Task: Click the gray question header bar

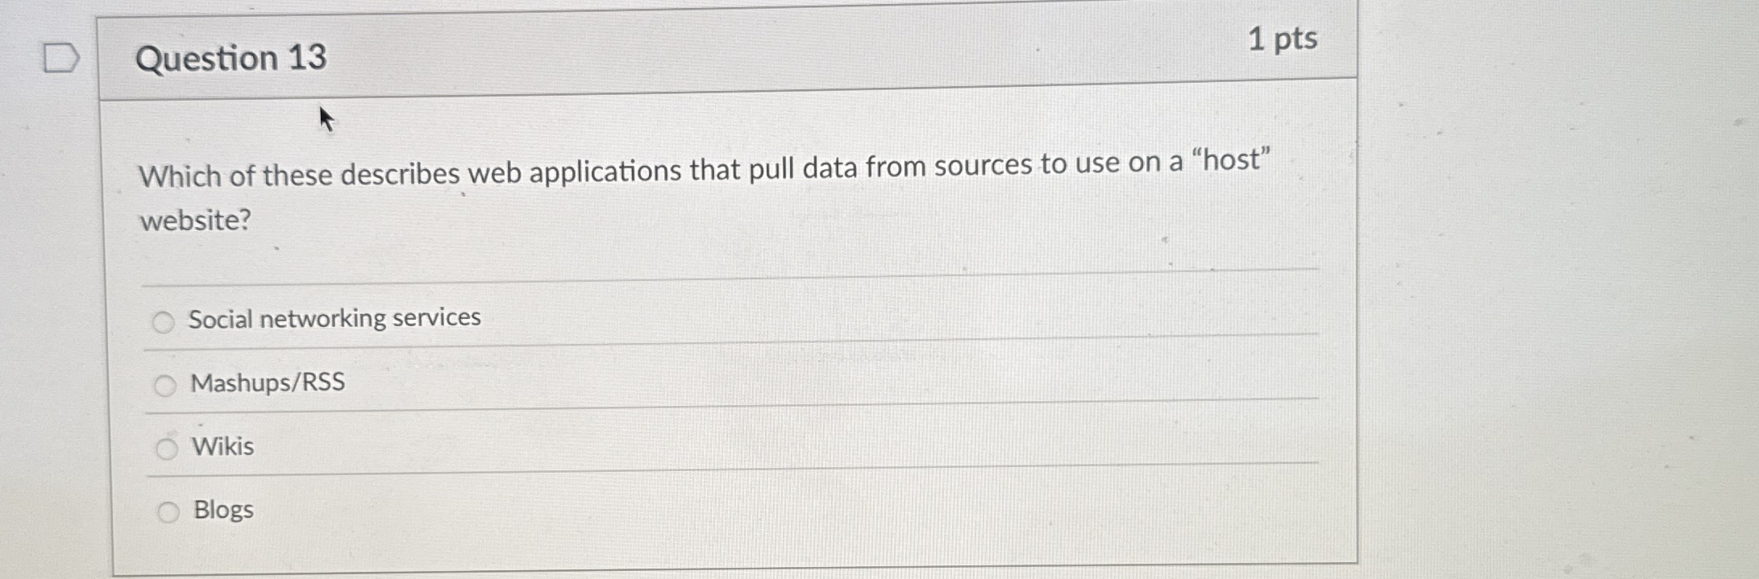Action: [x=726, y=48]
